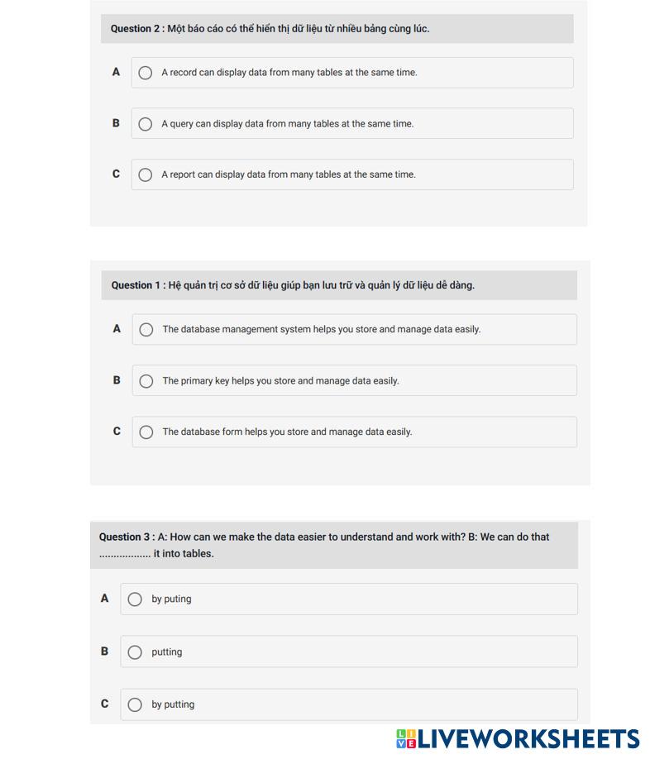650x759 pixels.
Task: Click letter A label beside 'by puting'
Action: click(x=104, y=599)
